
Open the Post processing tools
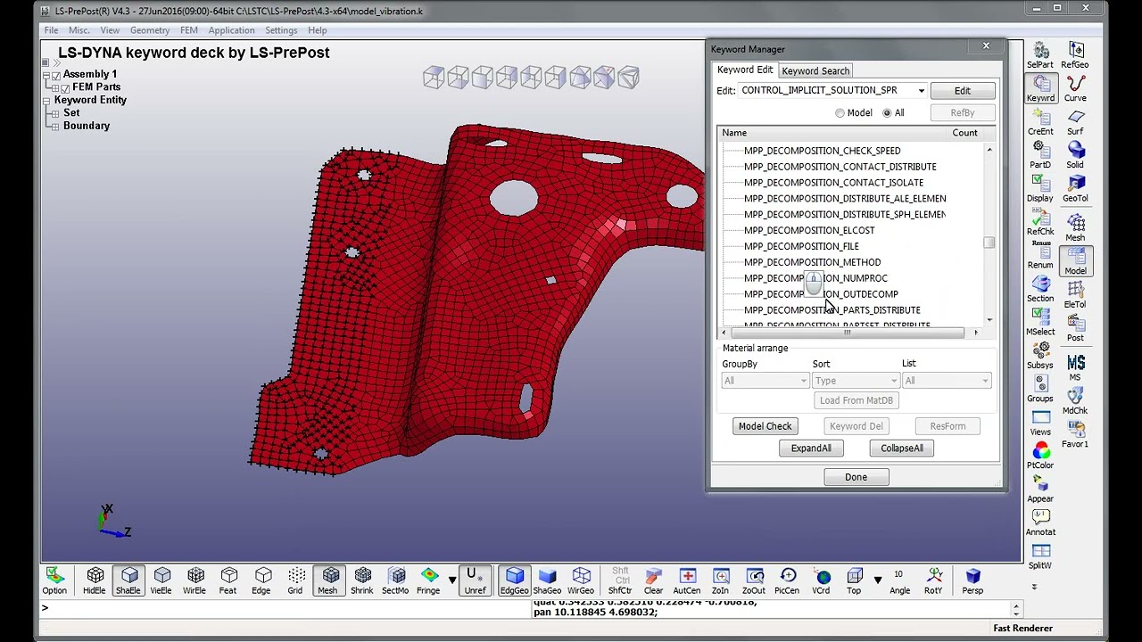(x=1075, y=327)
